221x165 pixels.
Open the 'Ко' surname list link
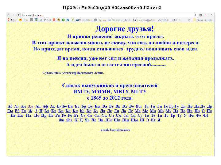click(x=82, y=111)
